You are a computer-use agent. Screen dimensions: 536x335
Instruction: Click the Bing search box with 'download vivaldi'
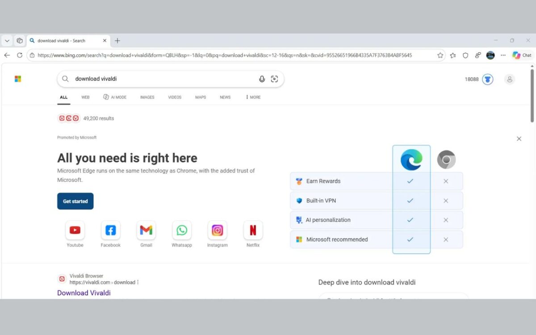click(x=170, y=79)
